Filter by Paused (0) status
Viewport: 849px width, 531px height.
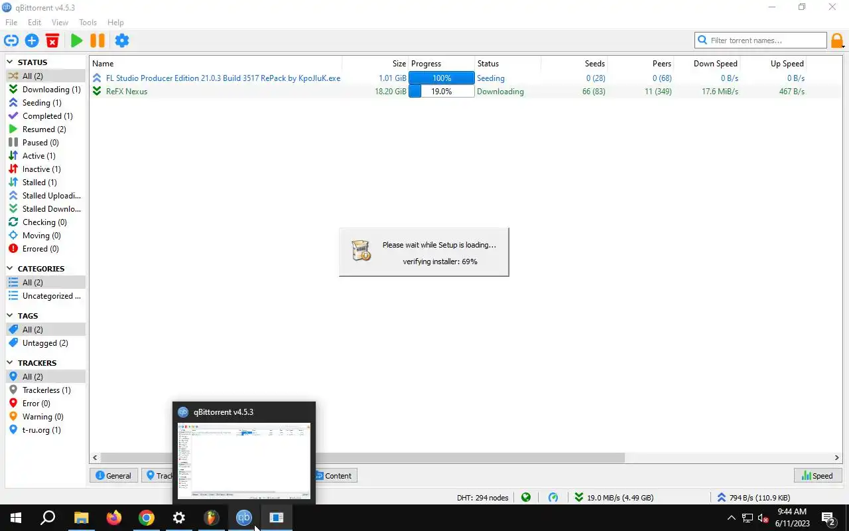[45, 143]
